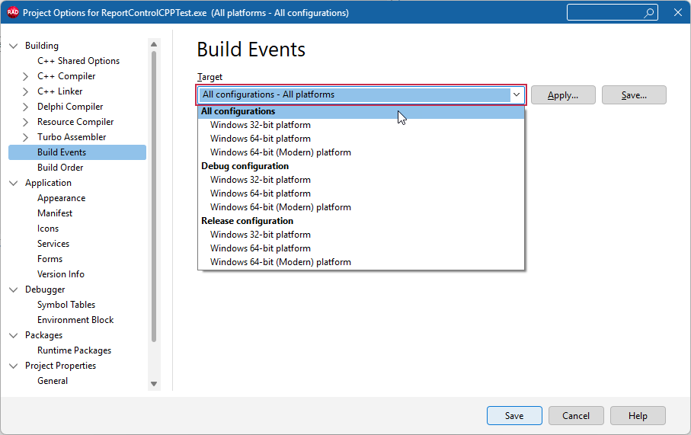The image size is (691, 435).
Task: Pick Windows 64-bit platform under Debug configuration
Action: [361, 194]
